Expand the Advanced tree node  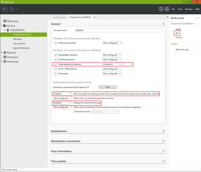coord(2,62)
